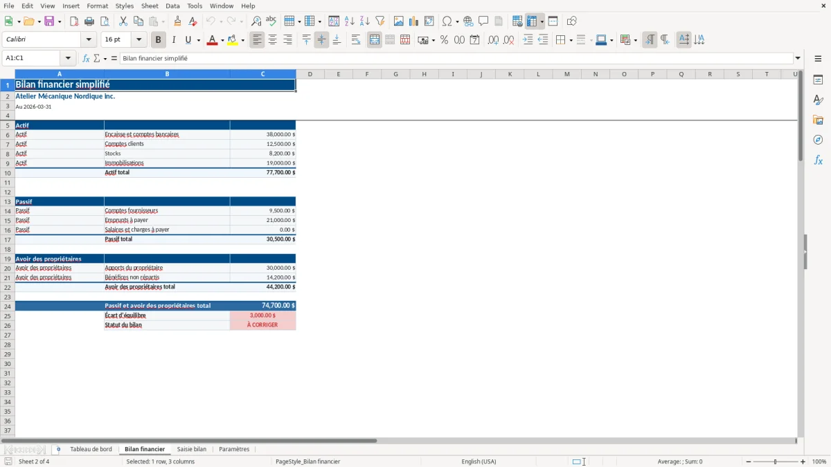This screenshot has width=831, height=467.
Task: Click the Copy icon
Action: tap(138, 21)
